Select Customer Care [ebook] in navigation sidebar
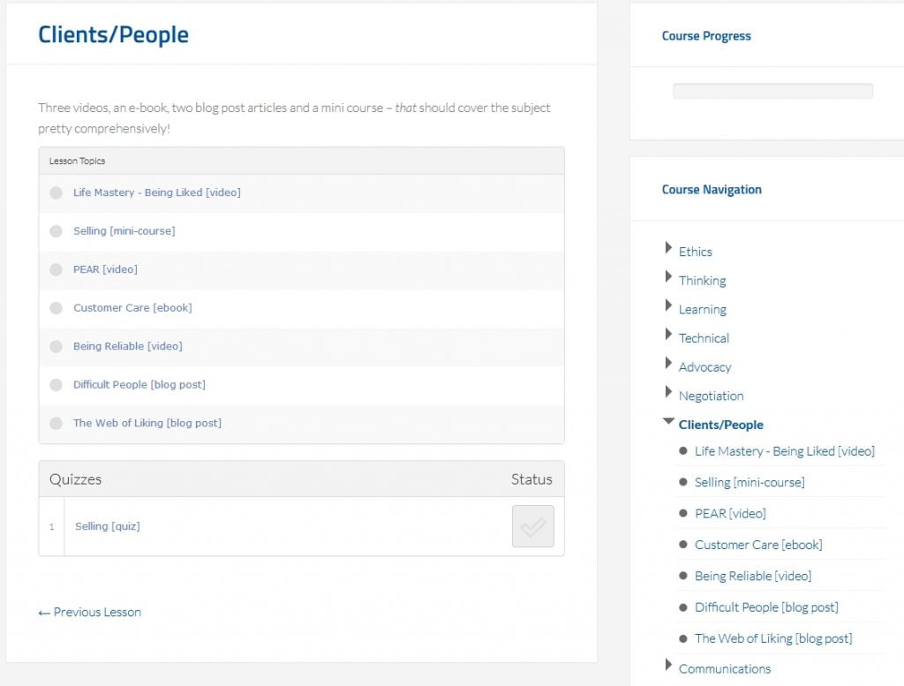Image resolution: width=904 pixels, height=686 pixels. (x=757, y=545)
